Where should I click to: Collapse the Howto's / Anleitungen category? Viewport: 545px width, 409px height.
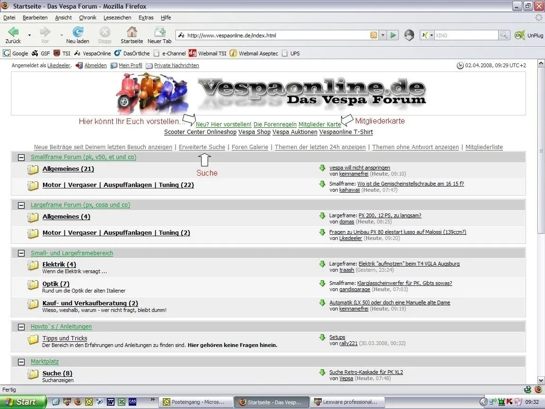[x=21, y=327]
